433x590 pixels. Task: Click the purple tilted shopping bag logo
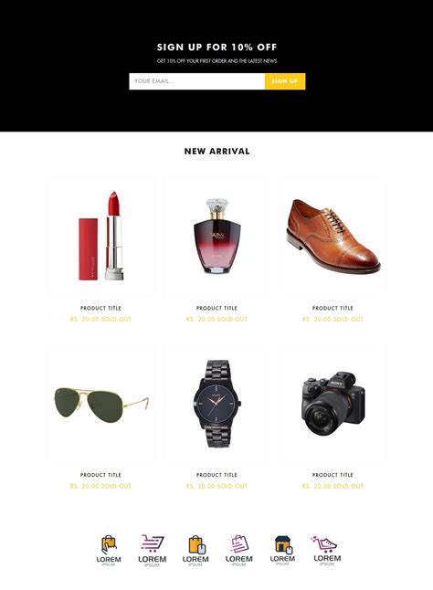click(239, 551)
